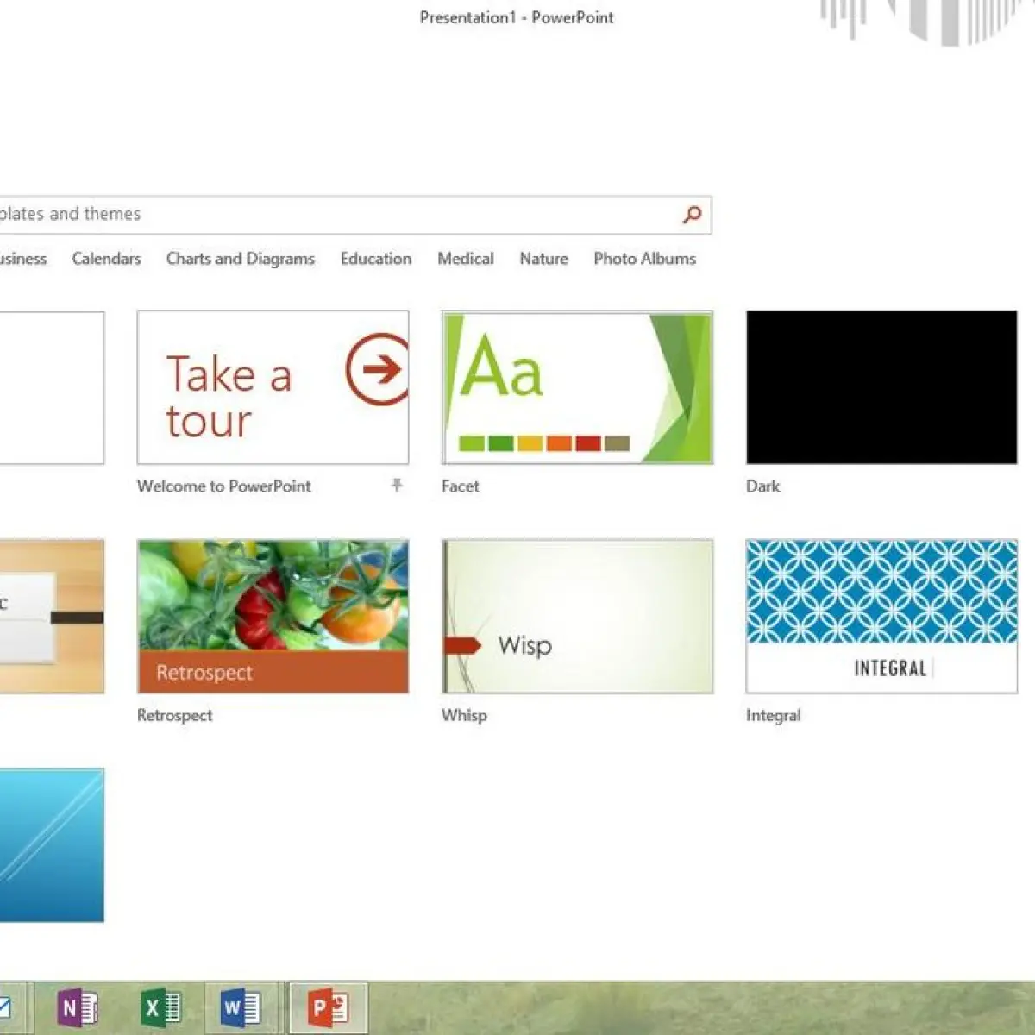Choose the black Dark theme thumbnail
Viewport: 1035px width, 1035px height.
click(x=881, y=387)
